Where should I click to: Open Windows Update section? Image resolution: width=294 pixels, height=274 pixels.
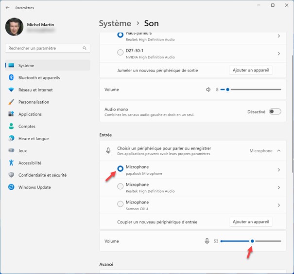(35, 187)
